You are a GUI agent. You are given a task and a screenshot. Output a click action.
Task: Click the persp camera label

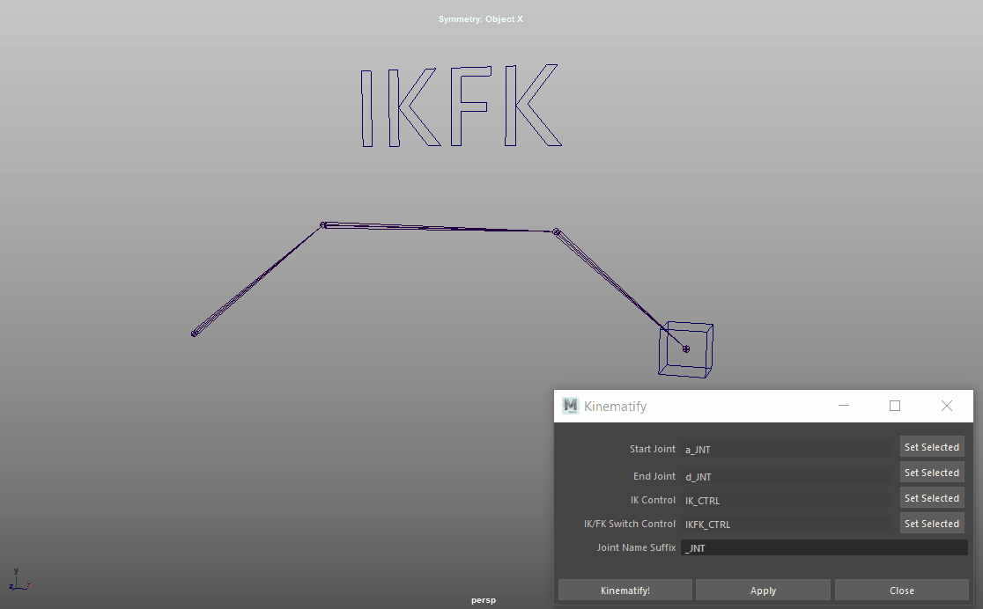[484, 599]
